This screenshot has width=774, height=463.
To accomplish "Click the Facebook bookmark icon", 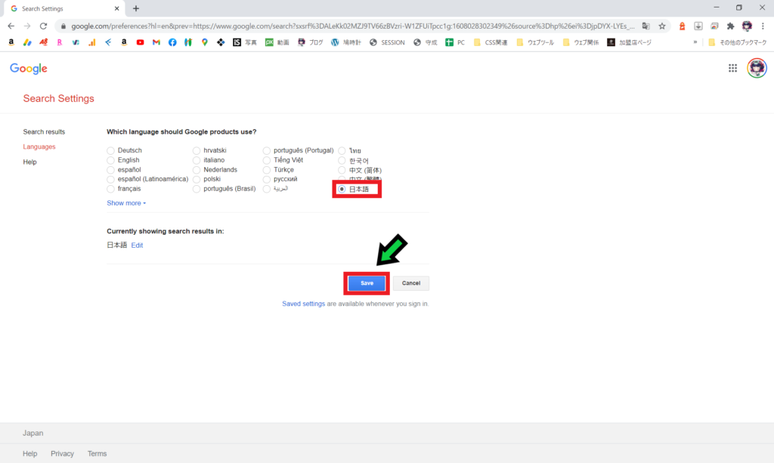I will tap(172, 42).
